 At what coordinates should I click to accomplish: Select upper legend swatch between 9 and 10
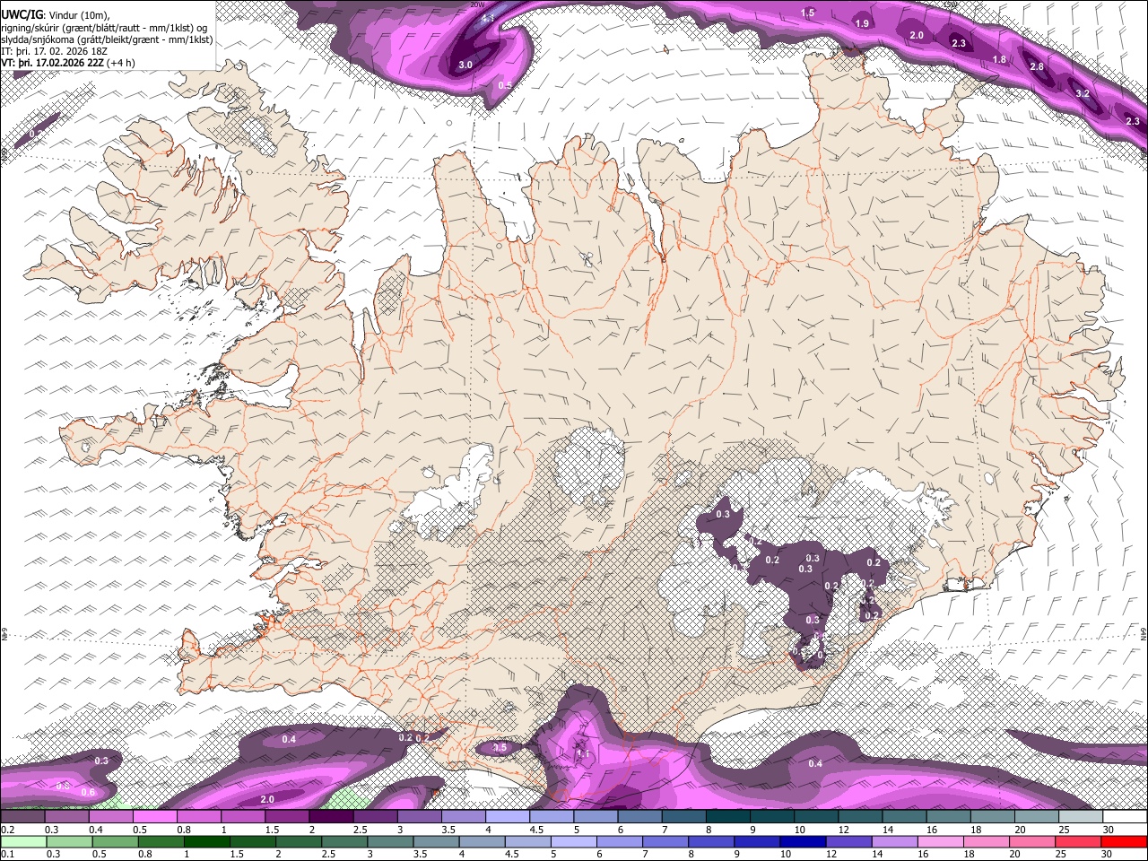[x=772, y=817]
